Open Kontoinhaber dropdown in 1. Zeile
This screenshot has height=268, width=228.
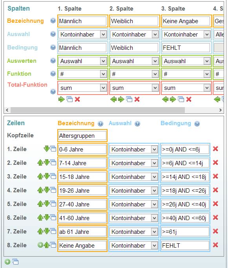[x=134, y=149]
